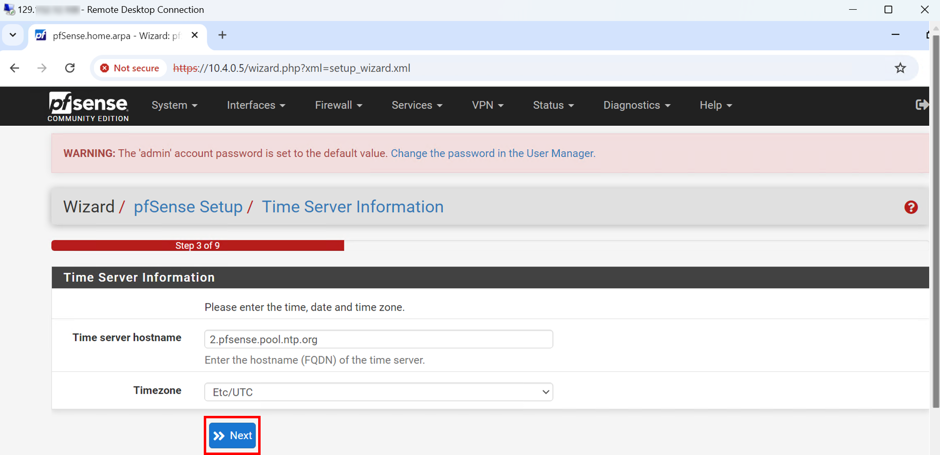Click the Remote Desktop Connection title icon

coord(9,9)
